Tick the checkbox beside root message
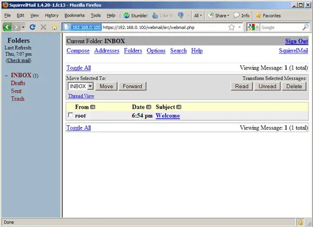Viewport: 313px width, 227px height. tap(70, 115)
